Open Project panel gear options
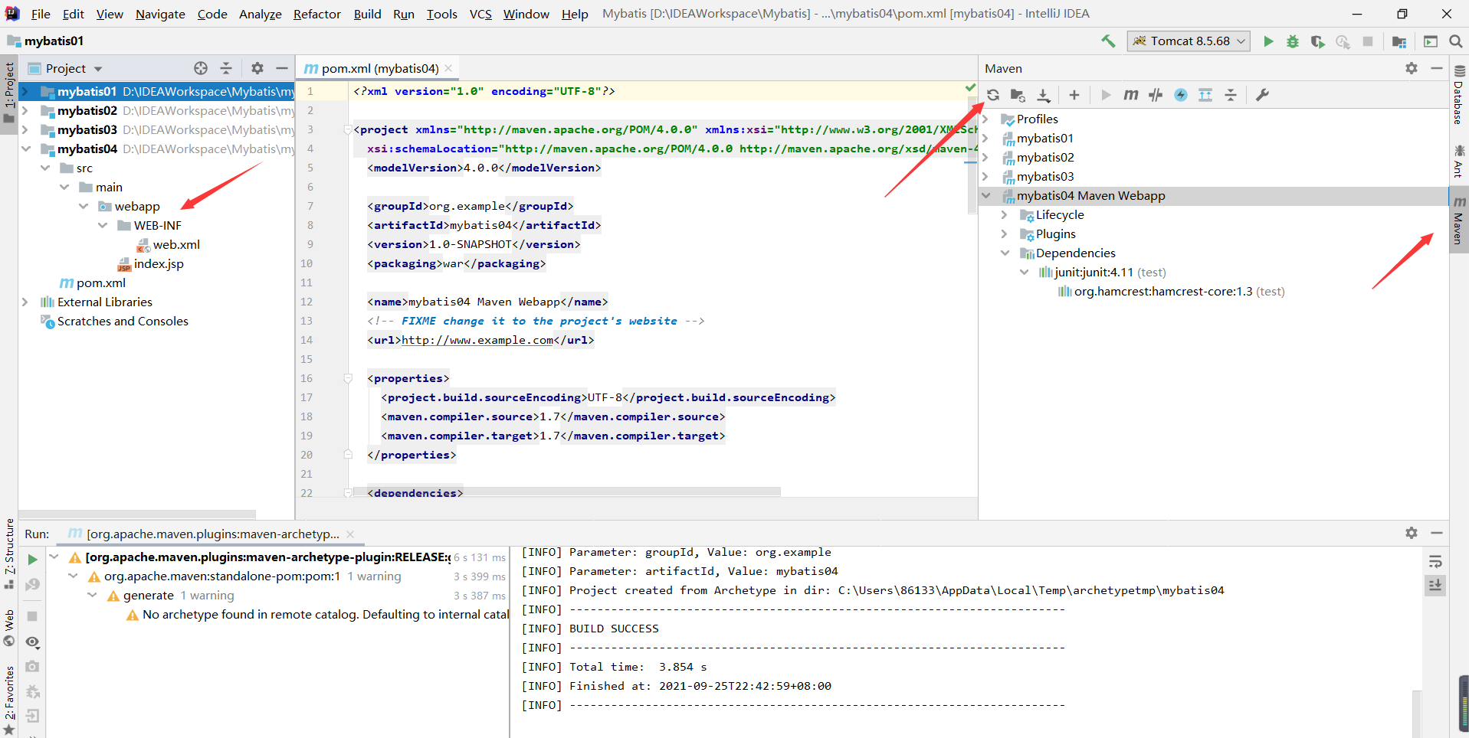 click(257, 68)
